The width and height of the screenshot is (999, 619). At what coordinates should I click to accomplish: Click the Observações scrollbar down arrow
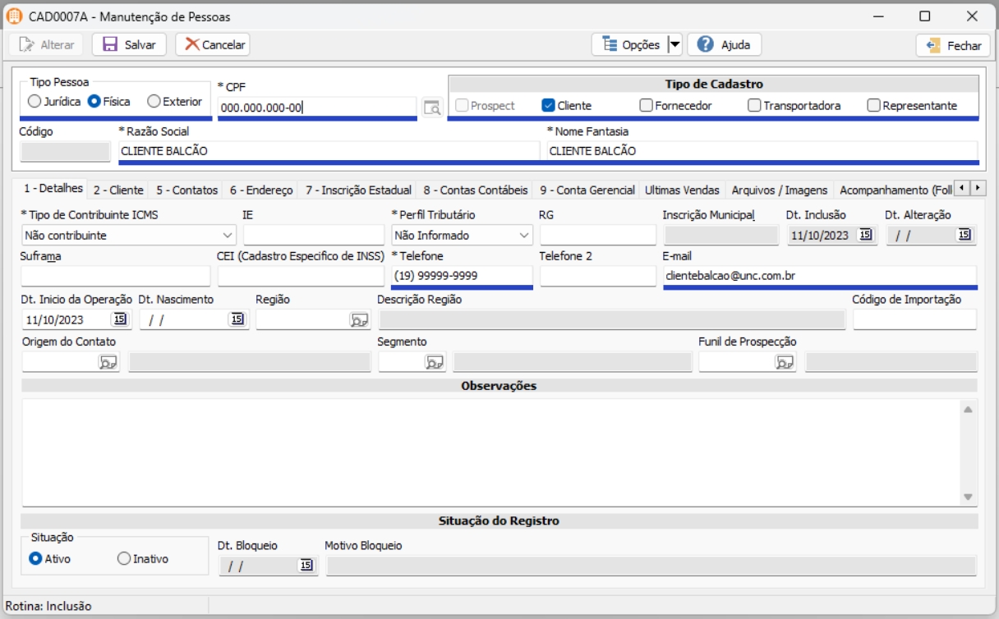[x=967, y=497]
